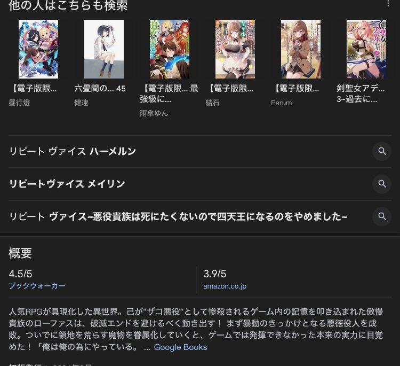Open maid cover book by 結石
The image size is (400, 366).
[x=235, y=49]
